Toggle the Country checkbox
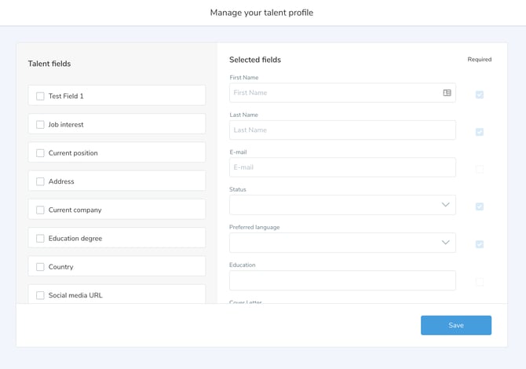 [40, 267]
